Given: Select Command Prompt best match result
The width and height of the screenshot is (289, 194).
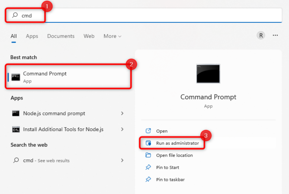Looking at the screenshot, I should click(68, 77).
